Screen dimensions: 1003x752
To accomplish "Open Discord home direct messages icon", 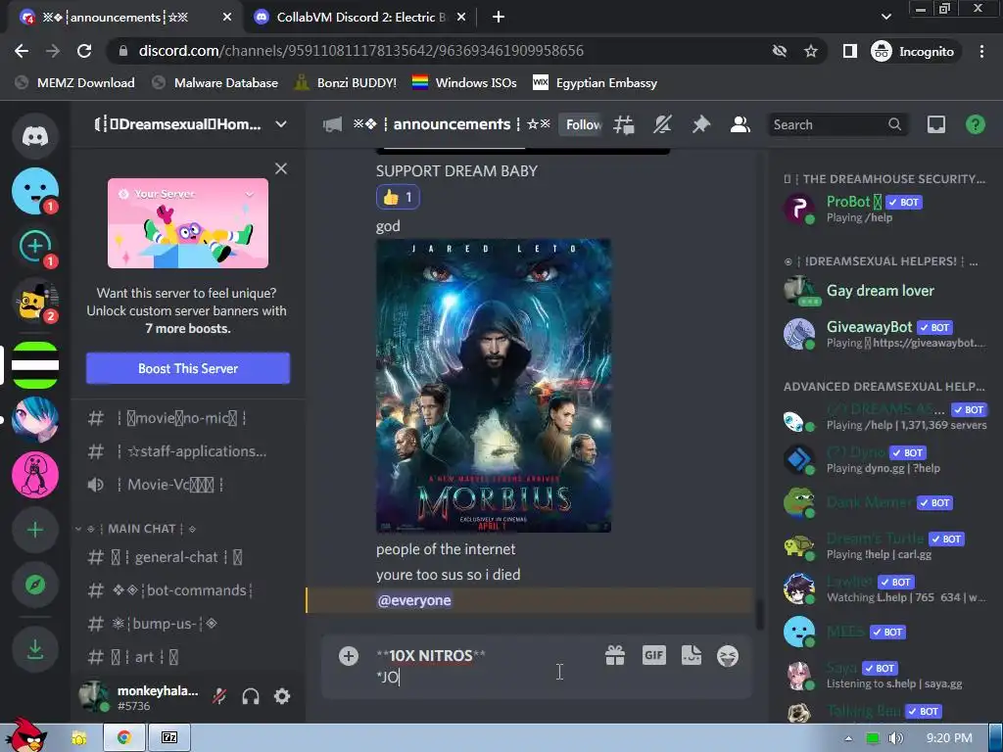I will click(35, 135).
